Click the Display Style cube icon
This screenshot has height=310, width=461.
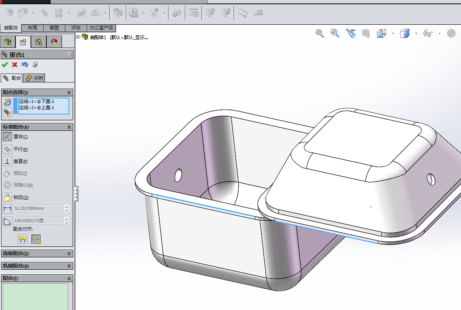[x=405, y=33]
